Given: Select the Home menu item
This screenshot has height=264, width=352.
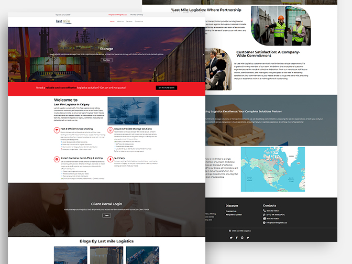Looking at the screenshot, I should [112, 21].
